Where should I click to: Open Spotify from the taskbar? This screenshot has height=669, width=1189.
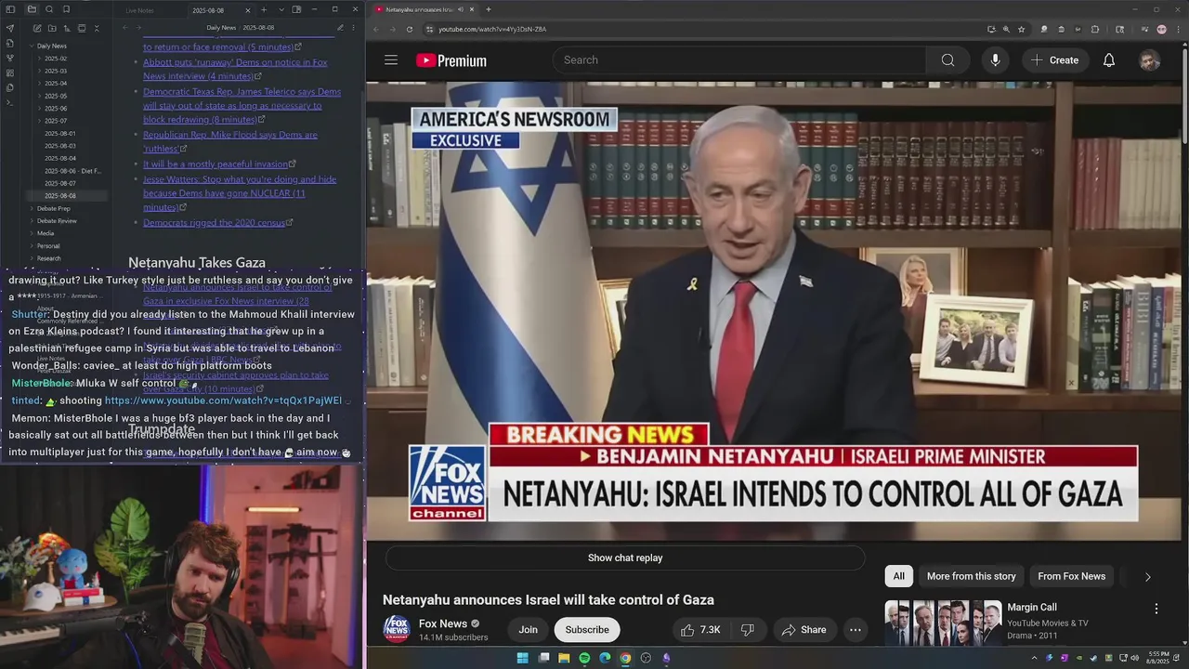coord(584,658)
